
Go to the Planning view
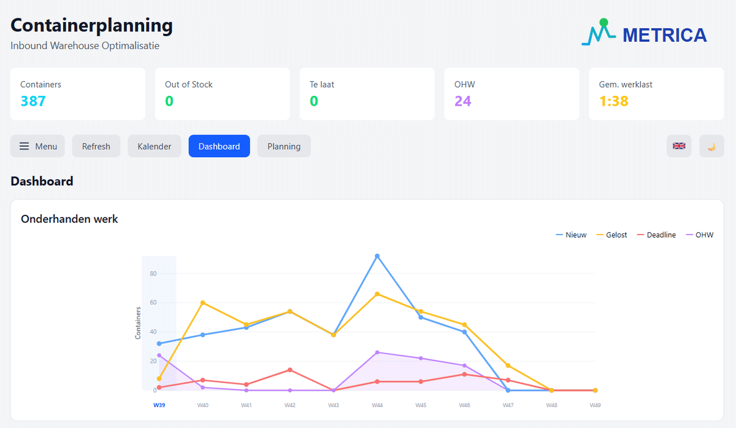point(284,146)
